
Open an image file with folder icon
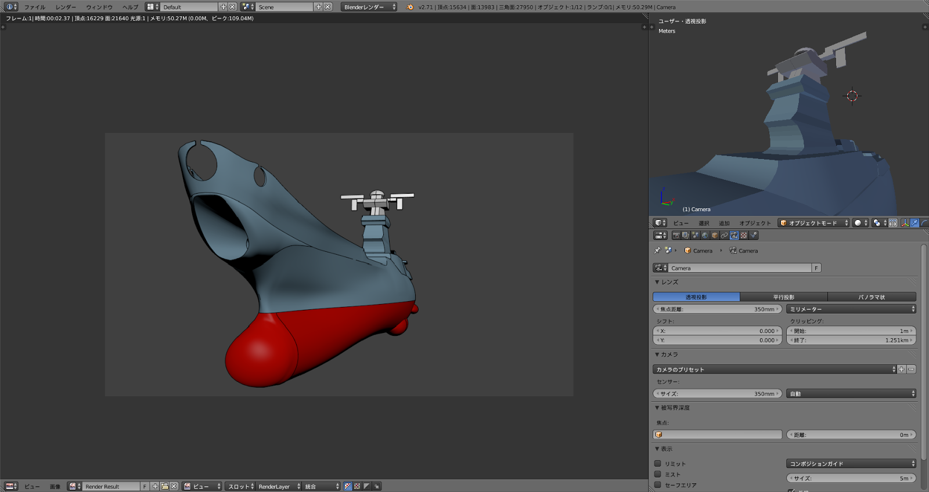[x=164, y=486]
